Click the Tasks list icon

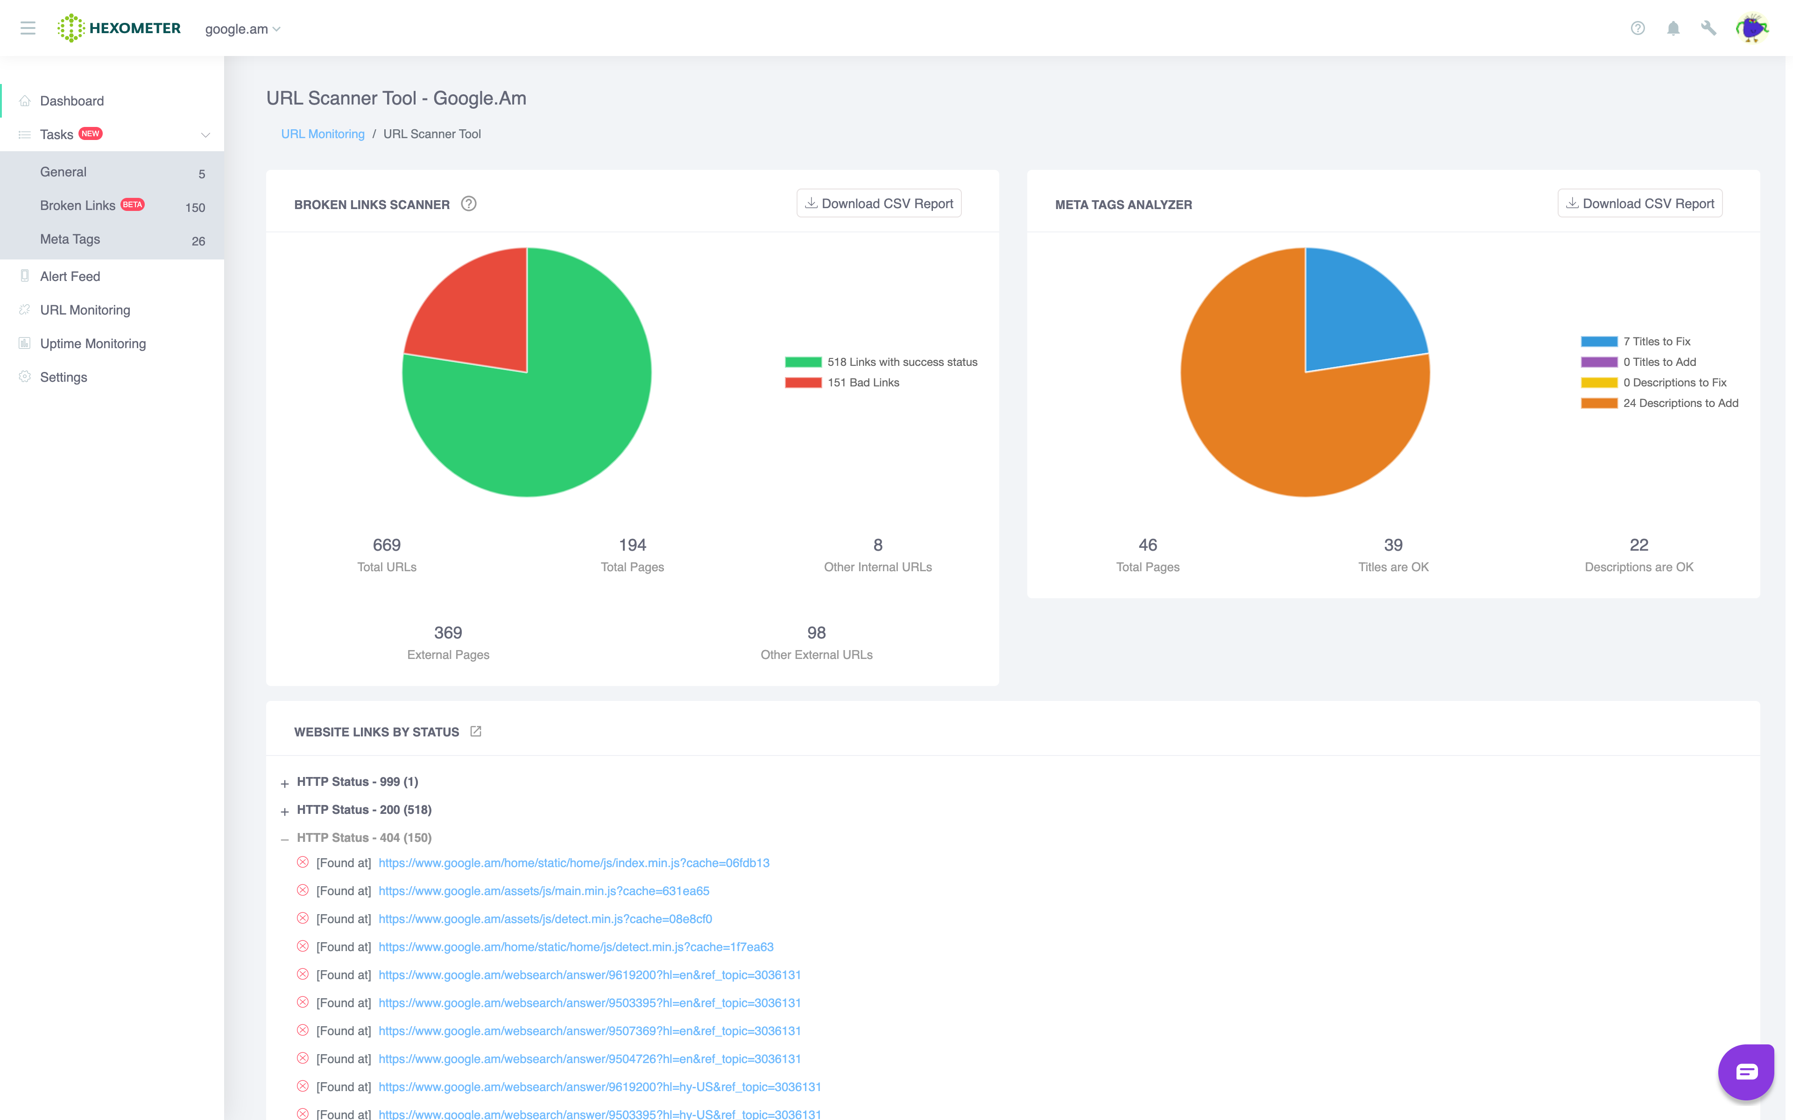click(x=24, y=134)
